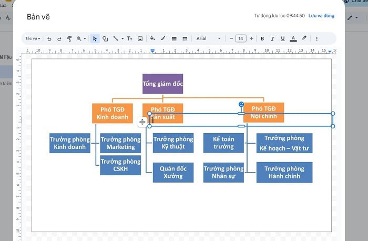Open the text color picker
This screenshot has height=241, width=368.
click(293, 38)
